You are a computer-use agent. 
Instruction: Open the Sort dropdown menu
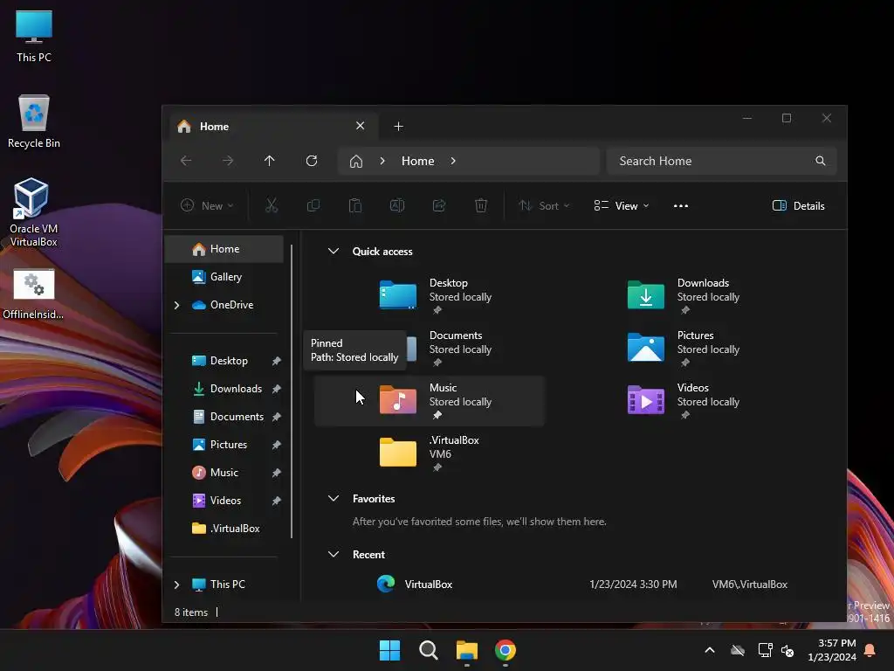pos(544,205)
